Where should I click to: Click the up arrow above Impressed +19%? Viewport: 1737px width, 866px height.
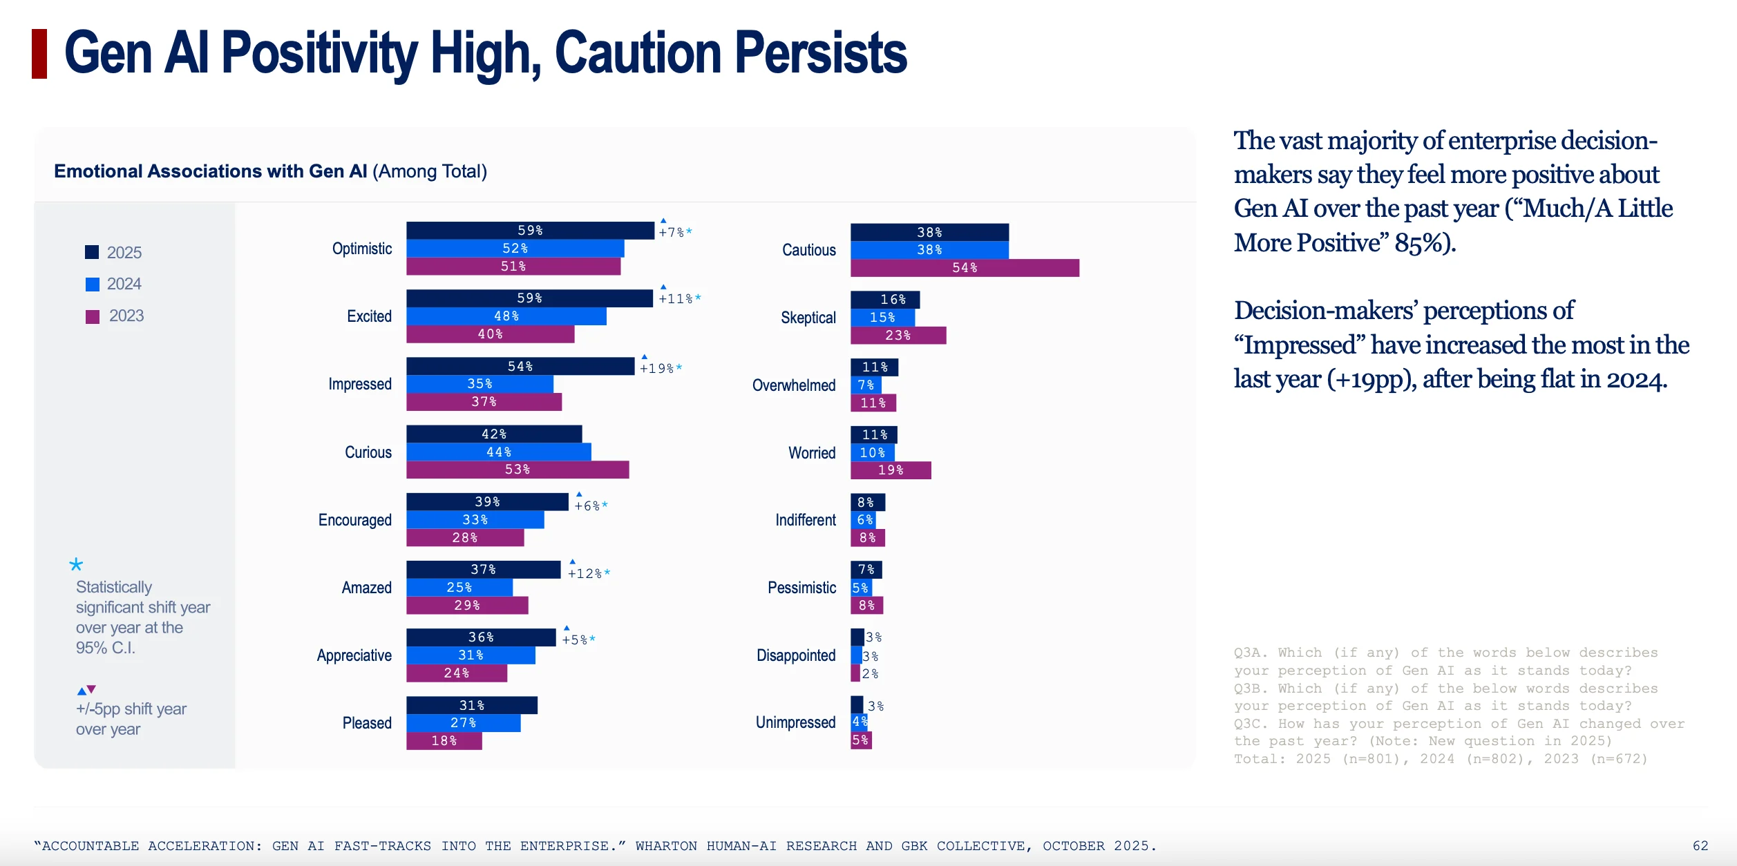645,357
